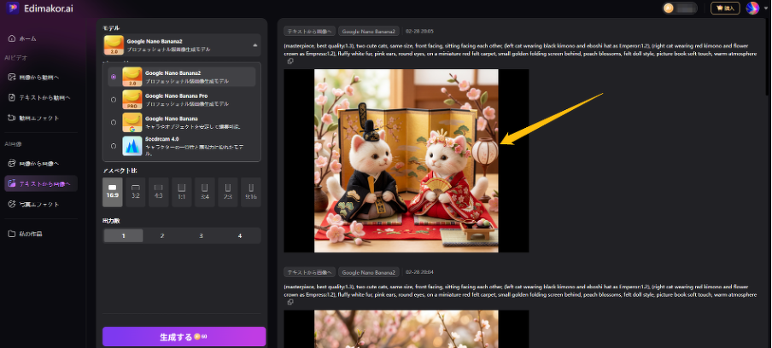Image resolution: width=772 pixels, height=348 pixels.
Task: Select Google Nano Banana2 radio option
Action: point(114,77)
